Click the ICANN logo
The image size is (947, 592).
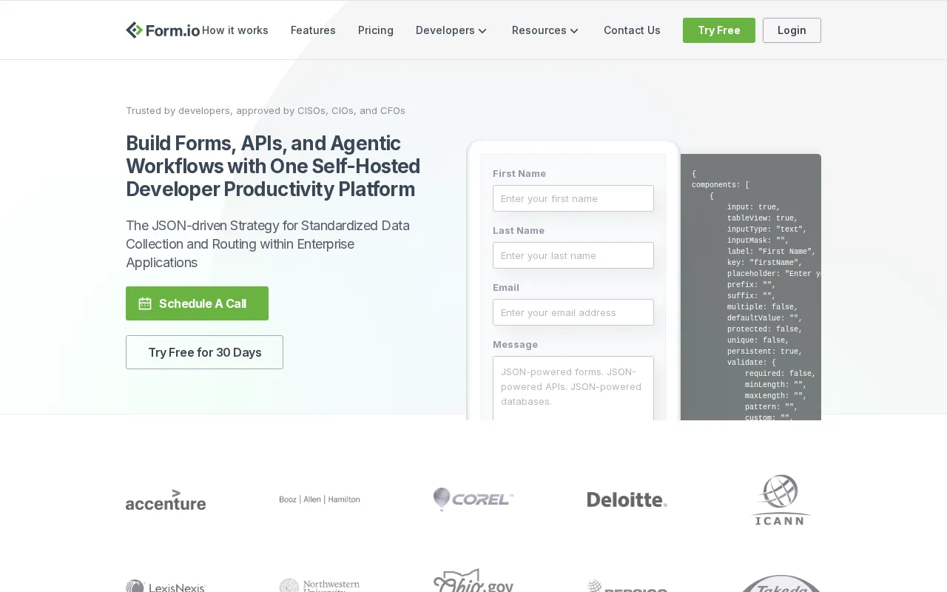tap(781, 499)
